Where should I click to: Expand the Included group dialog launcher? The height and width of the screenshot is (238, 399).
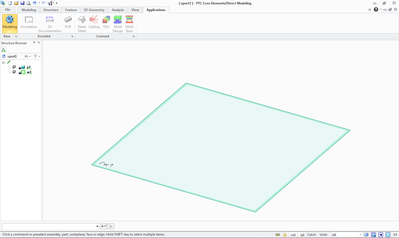pyautogui.click(x=72, y=36)
